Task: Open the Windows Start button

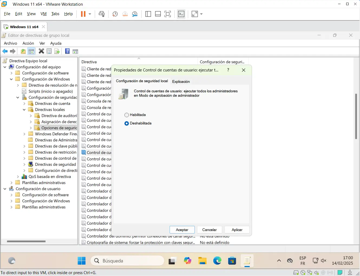Action: pos(81,261)
